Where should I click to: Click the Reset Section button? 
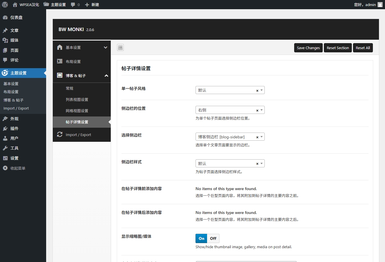(x=338, y=48)
